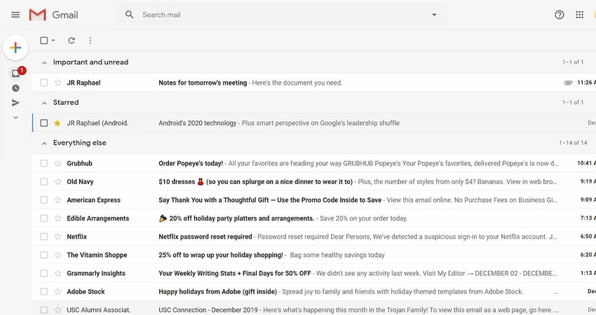Select the American Express email checkbox
Image resolution: width=596 pixels, height=315 pixels.
(x=44, y=199)
